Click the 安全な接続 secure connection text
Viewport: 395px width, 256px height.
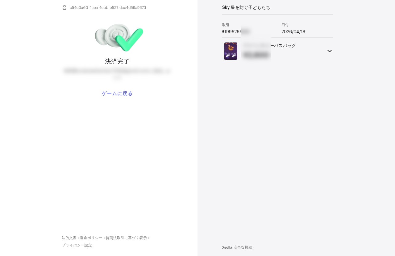(x=243, y=247)
